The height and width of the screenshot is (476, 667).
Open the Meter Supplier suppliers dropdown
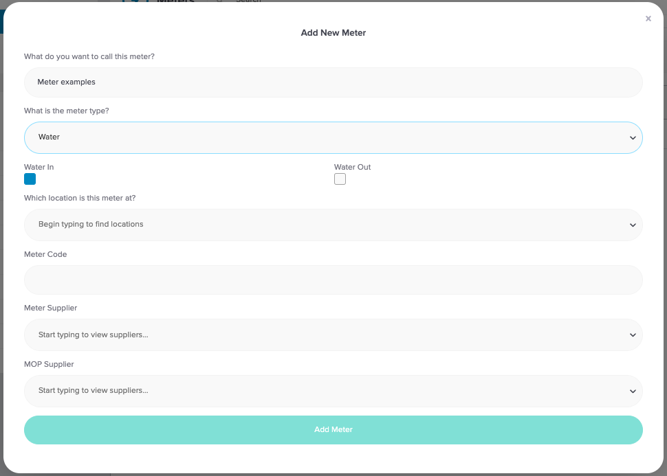pyautogui.click(x=333, y=335)
